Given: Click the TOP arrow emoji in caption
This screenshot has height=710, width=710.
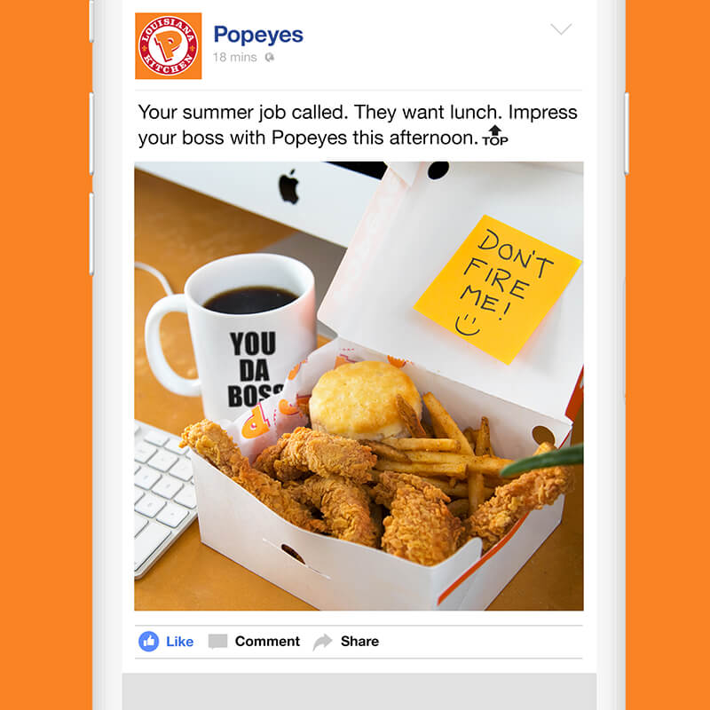Looking at the screenshot, I should [x=495, y=136].
